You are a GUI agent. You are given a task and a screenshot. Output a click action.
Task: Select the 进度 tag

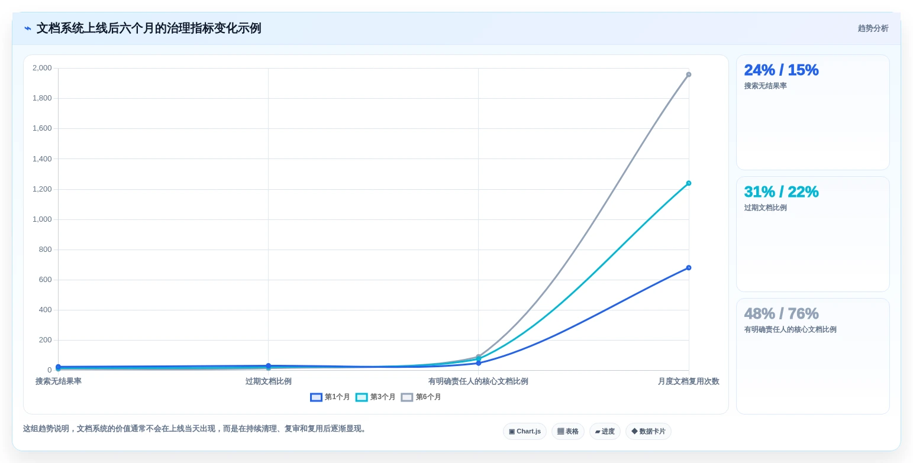pyautogui.click(x=605, y=432)
